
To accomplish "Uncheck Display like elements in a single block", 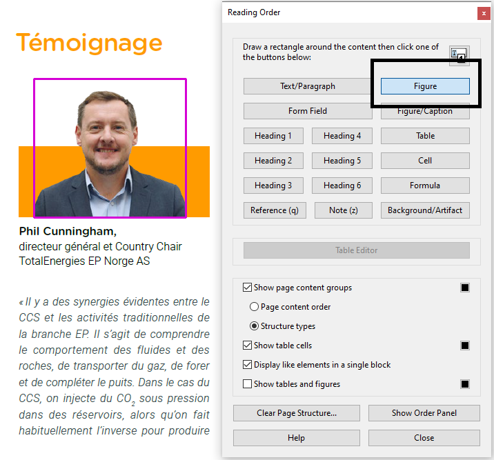I will pos(248,365).
